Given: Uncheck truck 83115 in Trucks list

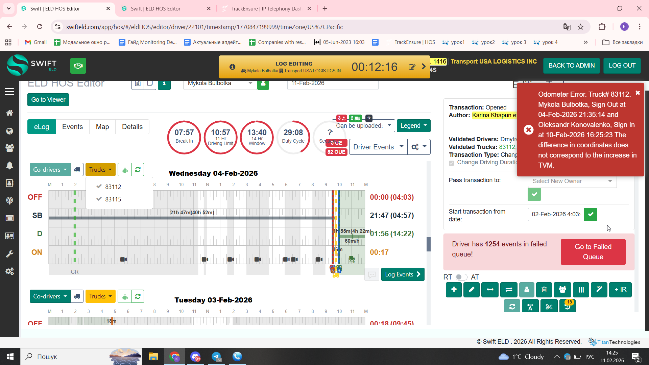Looking at the screenshot, I should (x=113, y=199).
